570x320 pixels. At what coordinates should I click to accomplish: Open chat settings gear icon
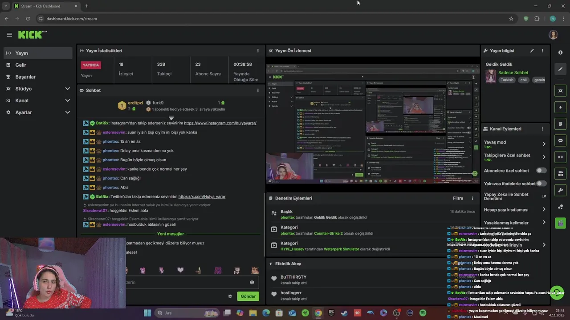(x=230, y=296)
